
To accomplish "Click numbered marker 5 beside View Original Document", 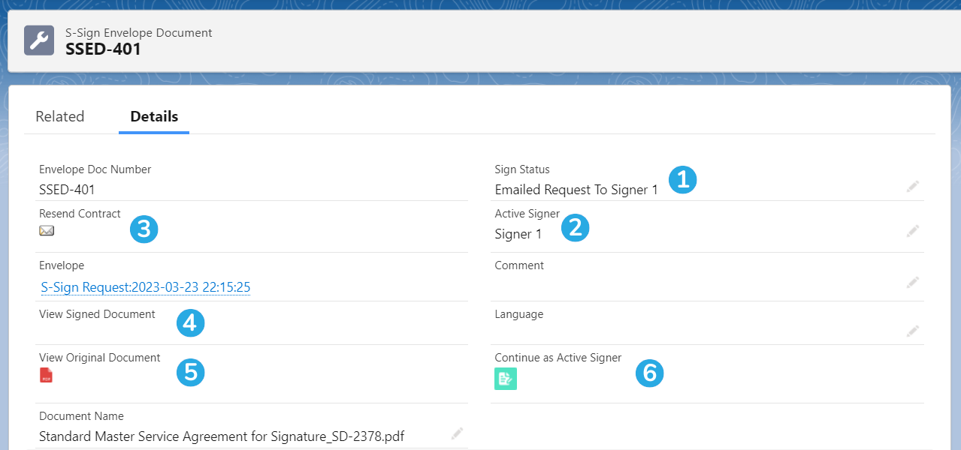I will (190, 372).
